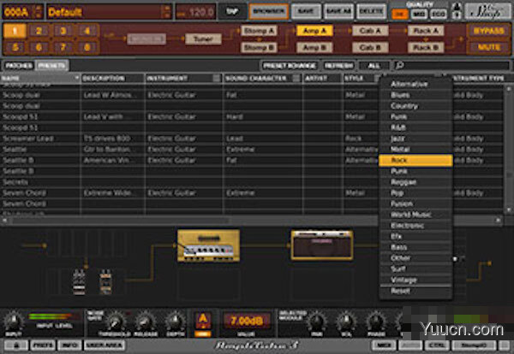514x354 pixels.
Task: Open the Custom Shop logo button
Action: pos(487,12)
